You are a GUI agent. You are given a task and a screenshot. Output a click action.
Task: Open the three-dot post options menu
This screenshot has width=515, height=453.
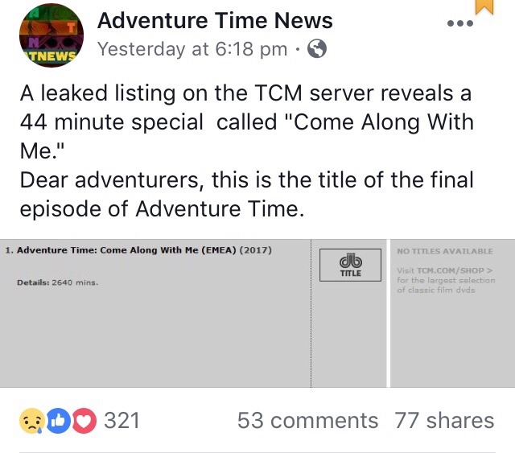click(460, 23)
